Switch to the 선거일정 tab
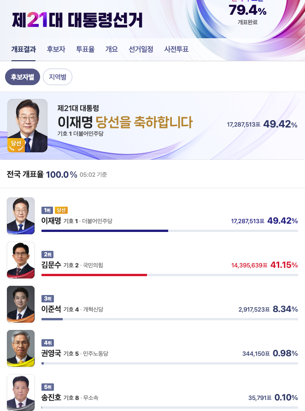The height and width of the screenshot is (411, 305). tap(141, 49)
